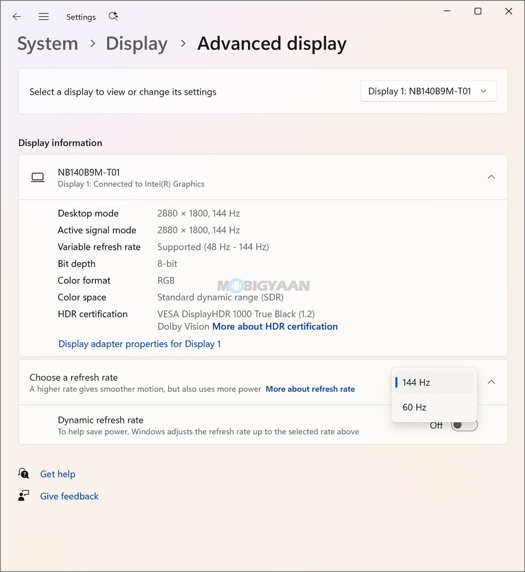Click the Give feedback icon
The height and width of the screenshot is (572, 525).
(23, 496)
